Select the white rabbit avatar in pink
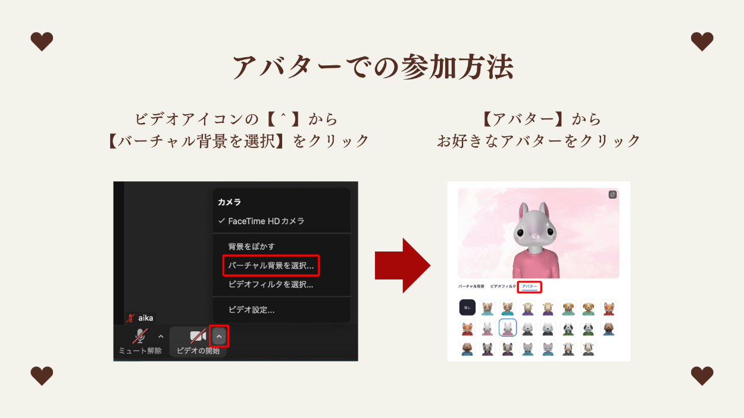744x418 pixels. click(x=487, y=328)
